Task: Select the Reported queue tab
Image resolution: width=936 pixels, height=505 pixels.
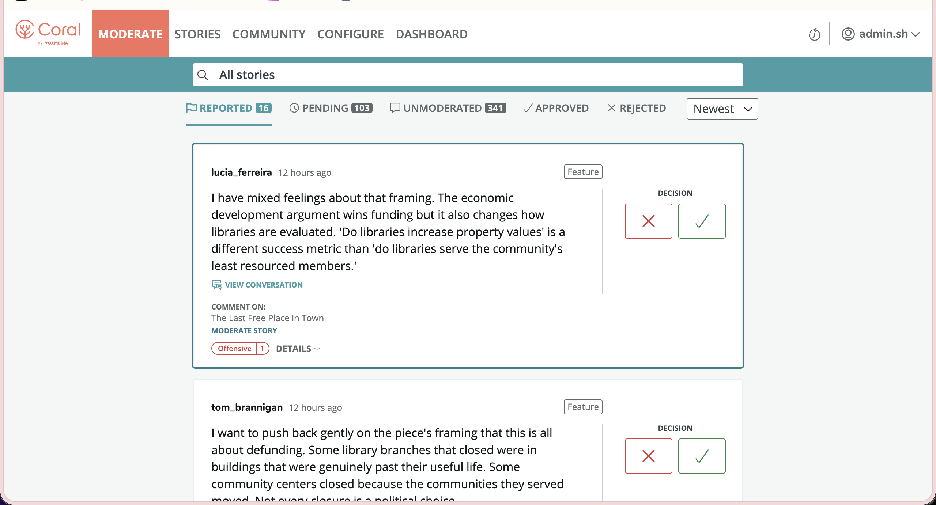Action: pos(229,108)
